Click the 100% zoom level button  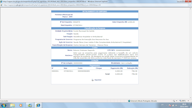183,101
